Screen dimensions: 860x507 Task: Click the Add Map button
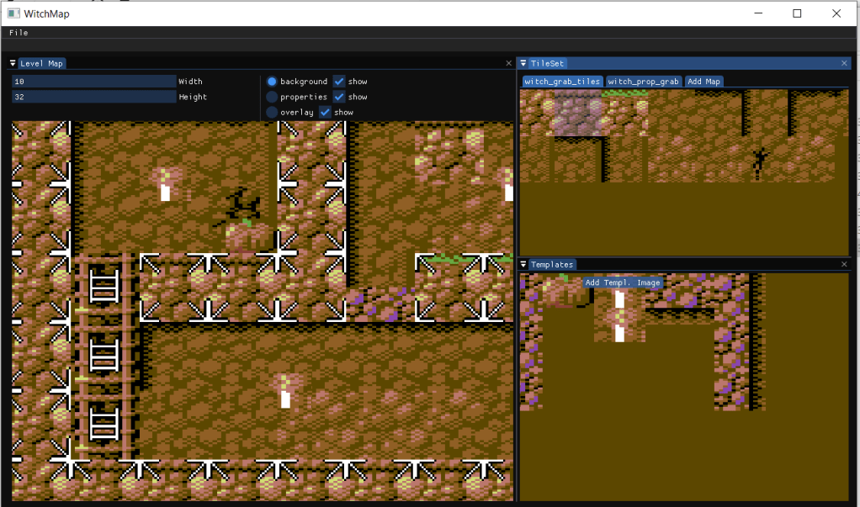(703, 82)
